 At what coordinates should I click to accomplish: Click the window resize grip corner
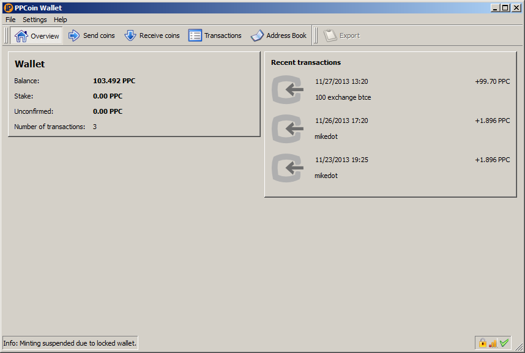[x=519, y=347]
